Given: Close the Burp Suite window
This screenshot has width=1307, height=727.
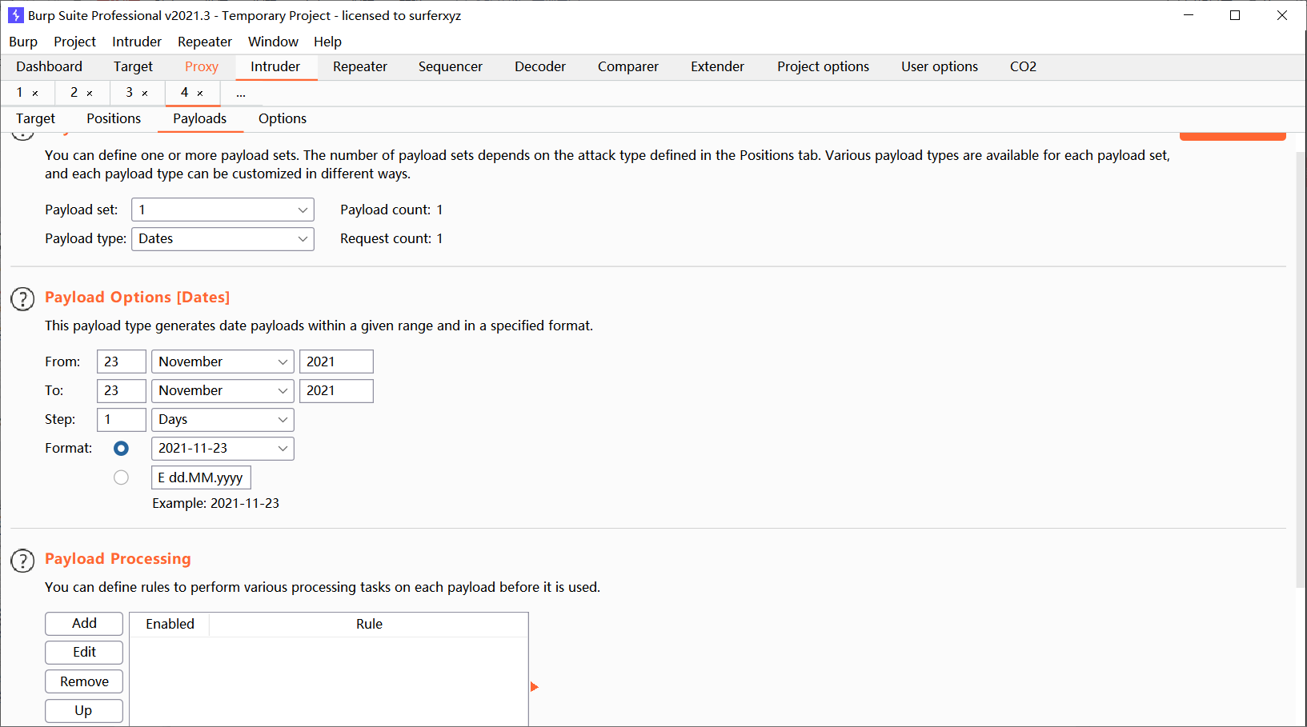Looking at the screenshot, I should tap(1282, 15).
